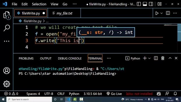Screen dimensions: 181x102
Task: Maximize the panel size with the up chevron
Action: click(x=170, y=58)
